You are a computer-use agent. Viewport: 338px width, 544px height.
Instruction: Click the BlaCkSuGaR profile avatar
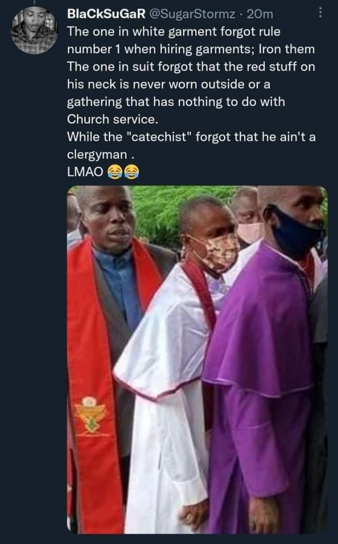34,30
